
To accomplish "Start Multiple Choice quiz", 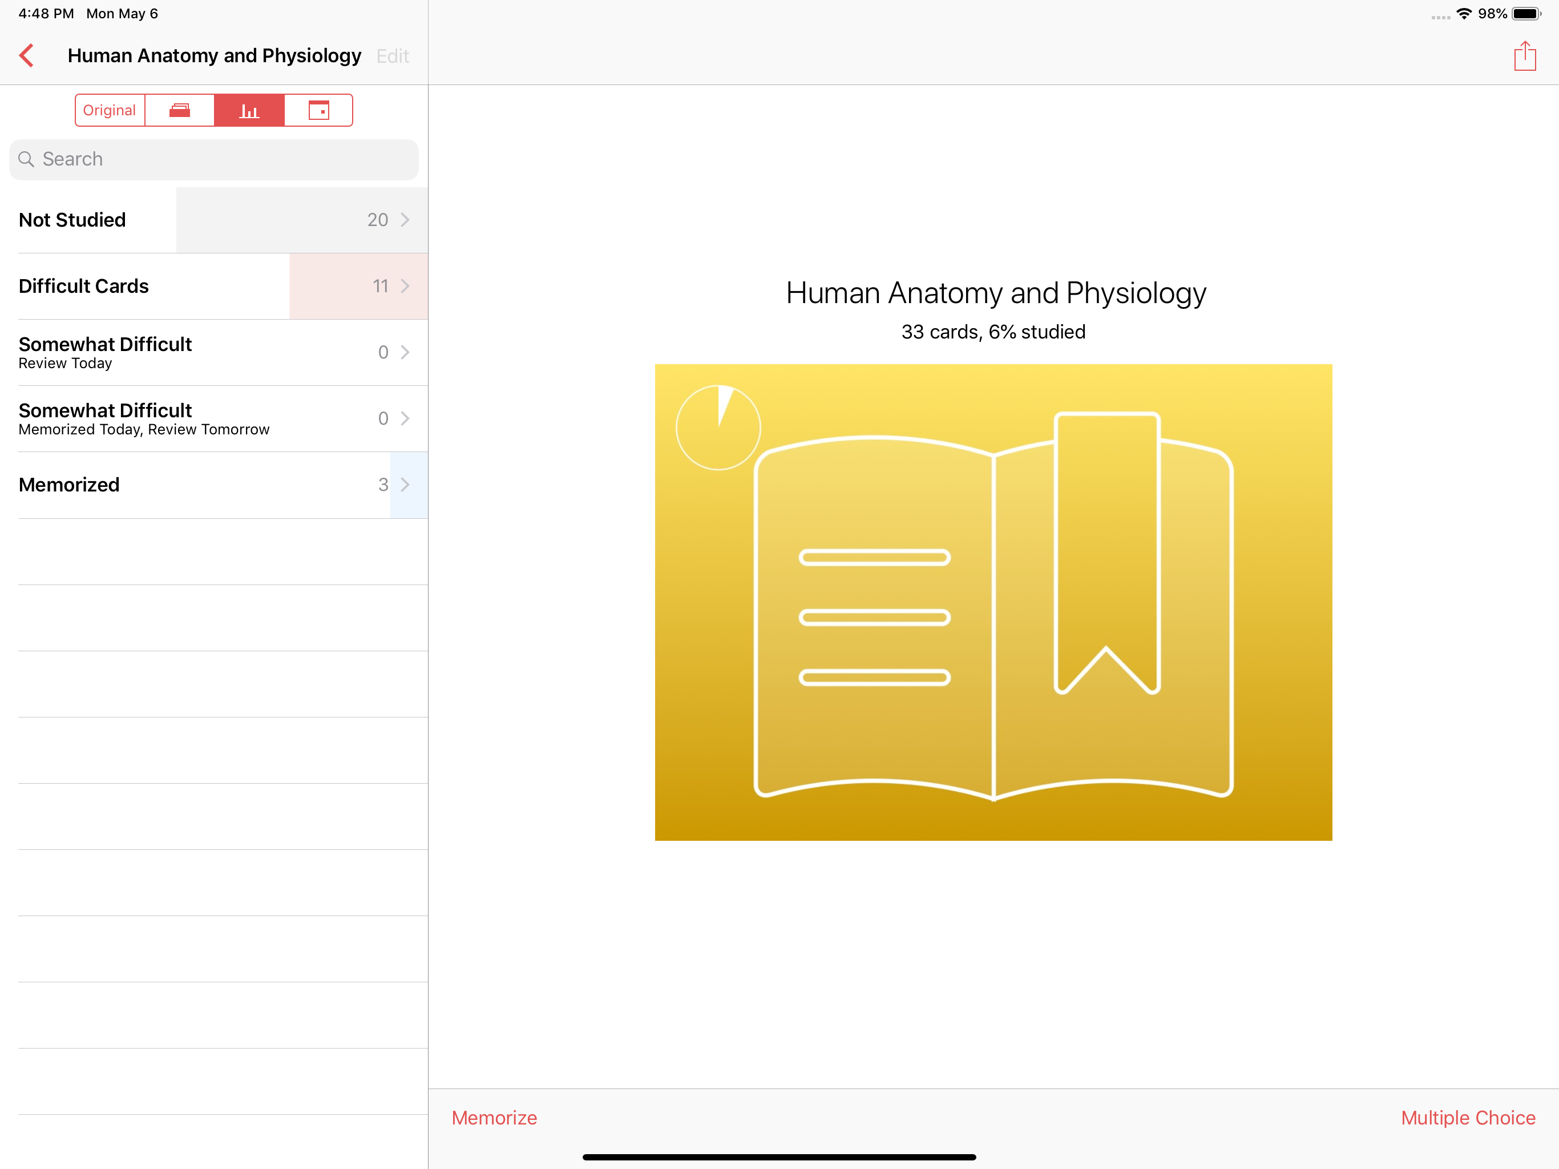I will click(x=1467, y=1118).
